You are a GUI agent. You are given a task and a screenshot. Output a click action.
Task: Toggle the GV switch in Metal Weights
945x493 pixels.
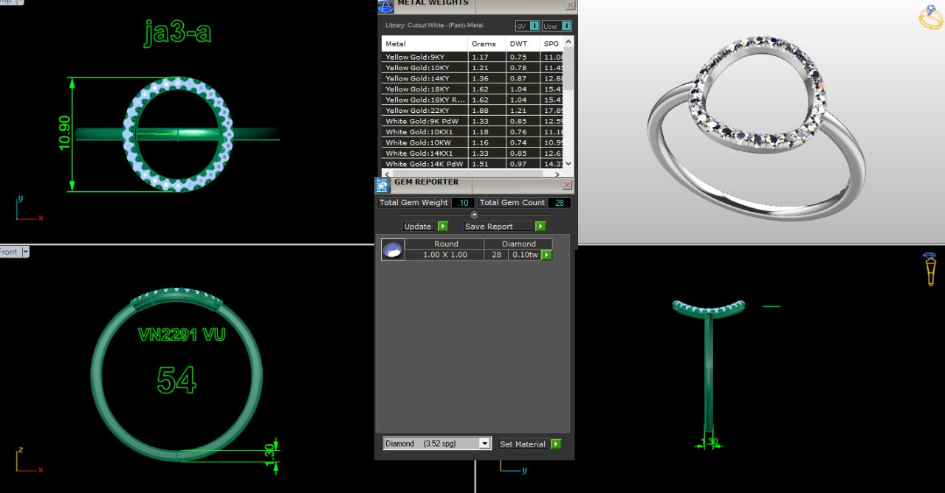pyautogui.click(x=527, y=26)
